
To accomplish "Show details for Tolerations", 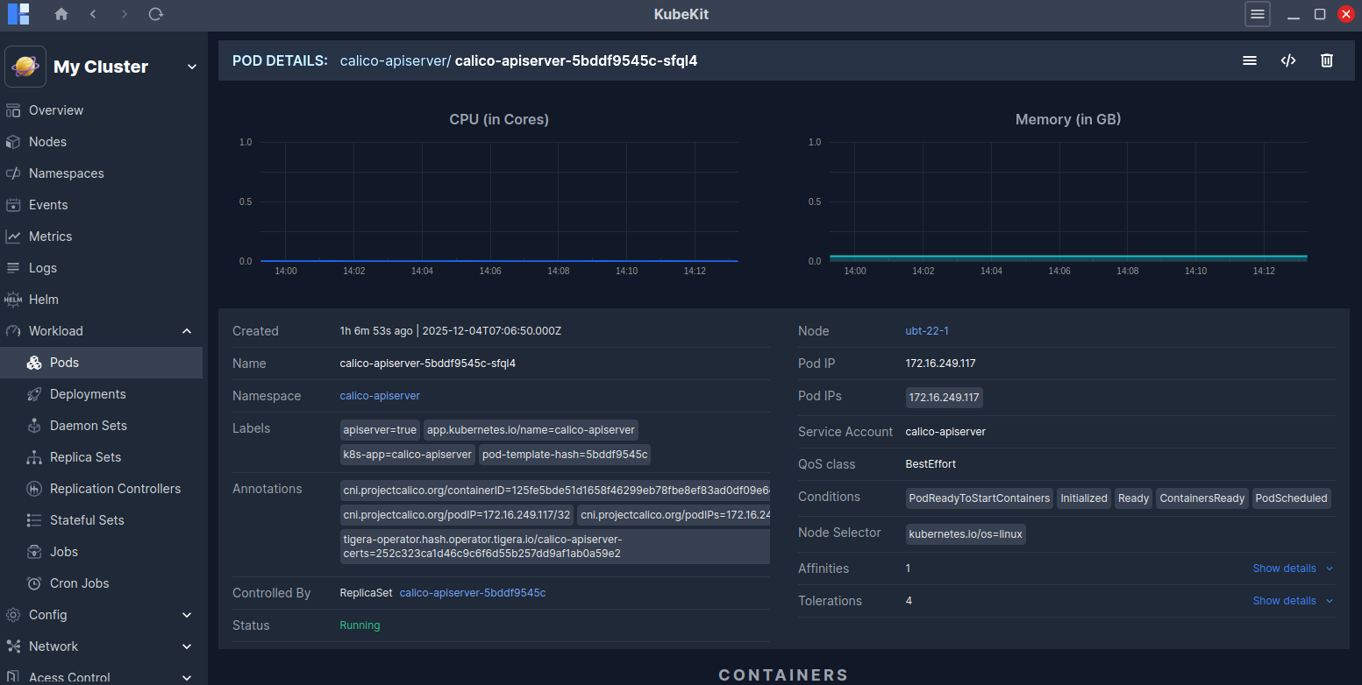I will (x=1292, y=601).
